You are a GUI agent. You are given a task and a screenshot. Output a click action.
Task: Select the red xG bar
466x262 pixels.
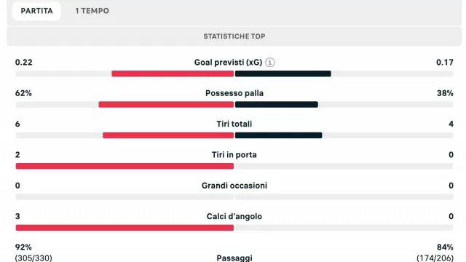pos(173,74)
